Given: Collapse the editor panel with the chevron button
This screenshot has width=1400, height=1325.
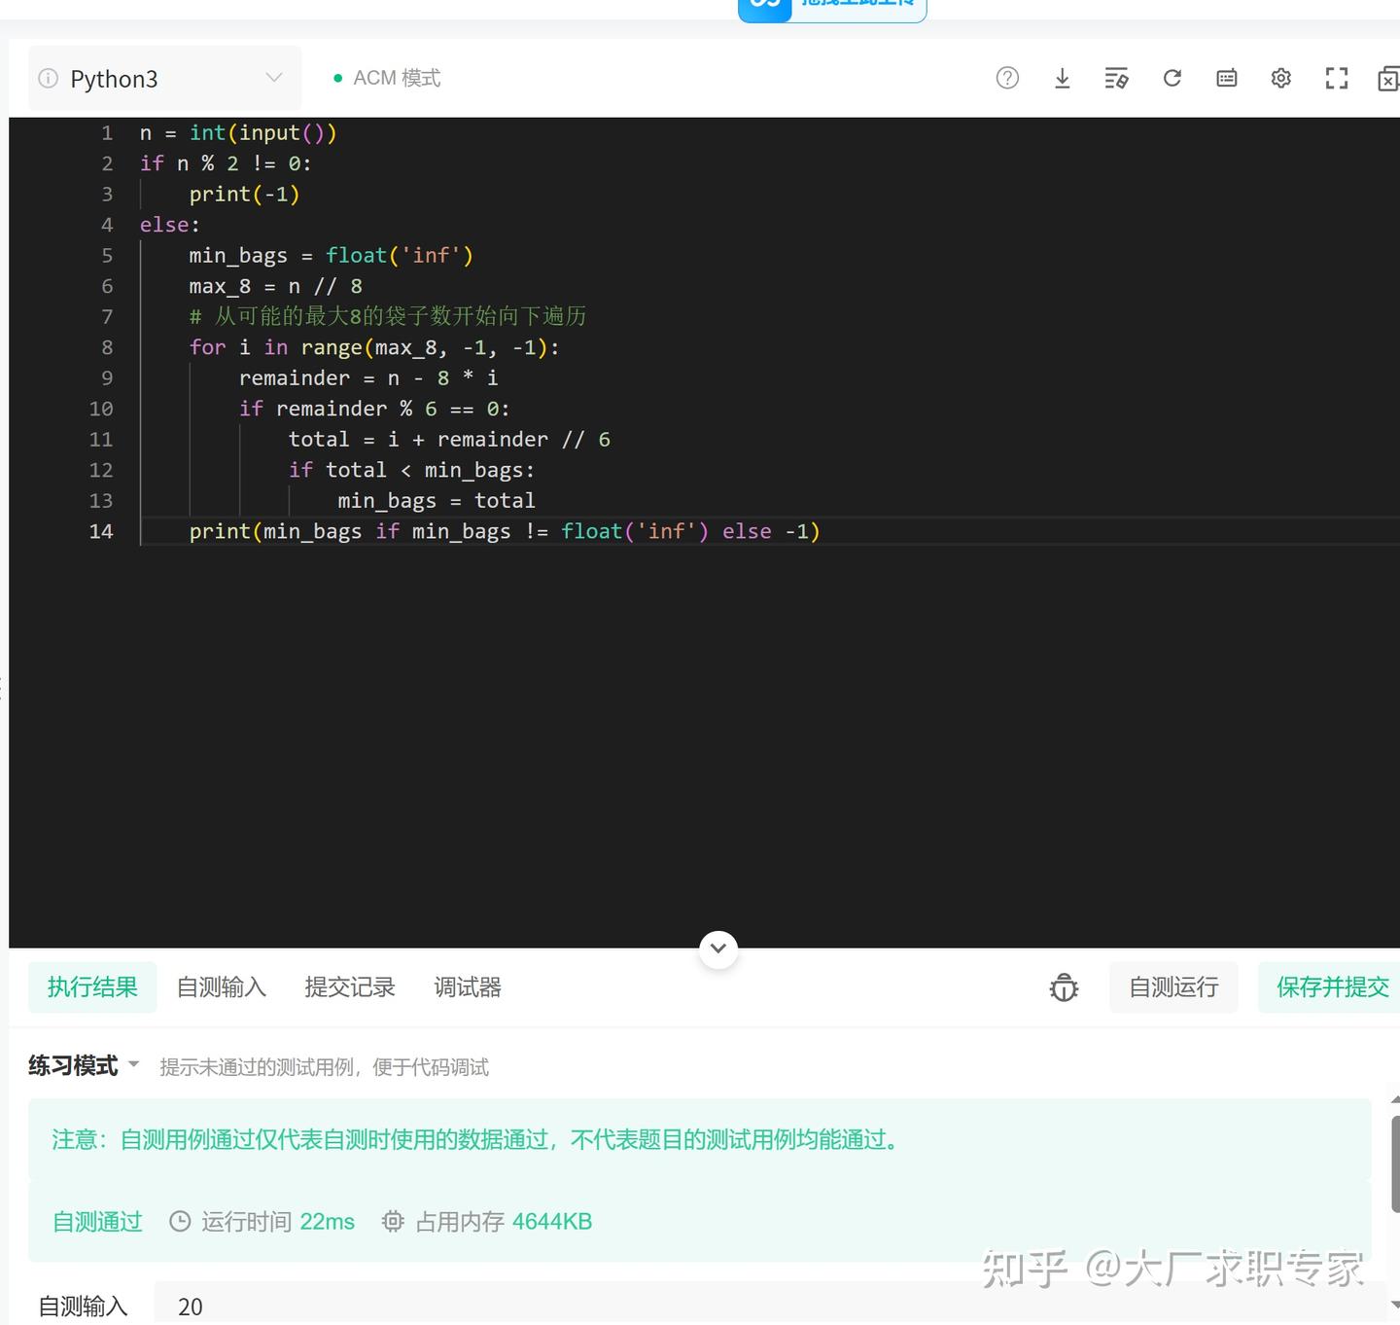Looking at the screenshot, I should pyautogui.click(x=717, y=949).
